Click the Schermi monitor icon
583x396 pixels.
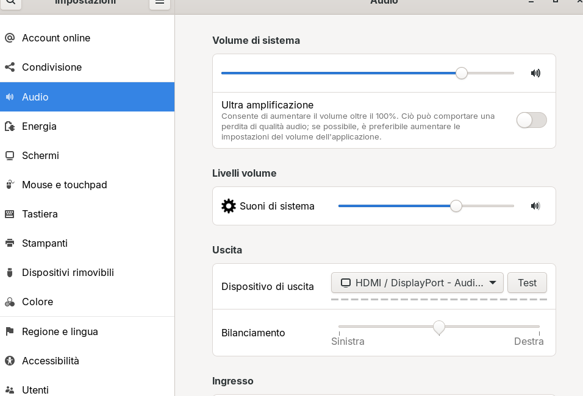pyautogui.click(x=10, y=155)
